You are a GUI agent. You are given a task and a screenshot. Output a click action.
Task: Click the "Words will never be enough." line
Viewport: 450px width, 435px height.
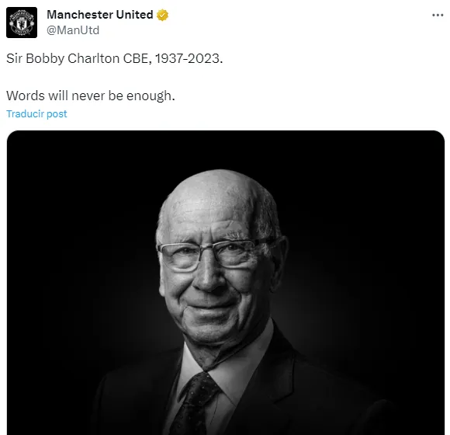click(91, 96)
